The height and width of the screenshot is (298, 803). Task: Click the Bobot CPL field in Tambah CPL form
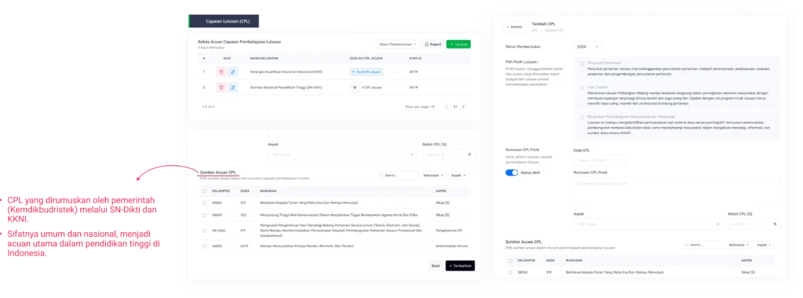(754, 223)
